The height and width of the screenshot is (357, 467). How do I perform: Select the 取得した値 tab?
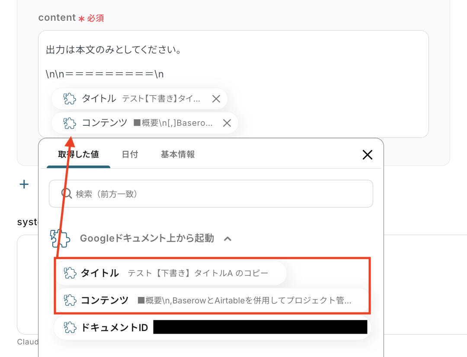78,154
